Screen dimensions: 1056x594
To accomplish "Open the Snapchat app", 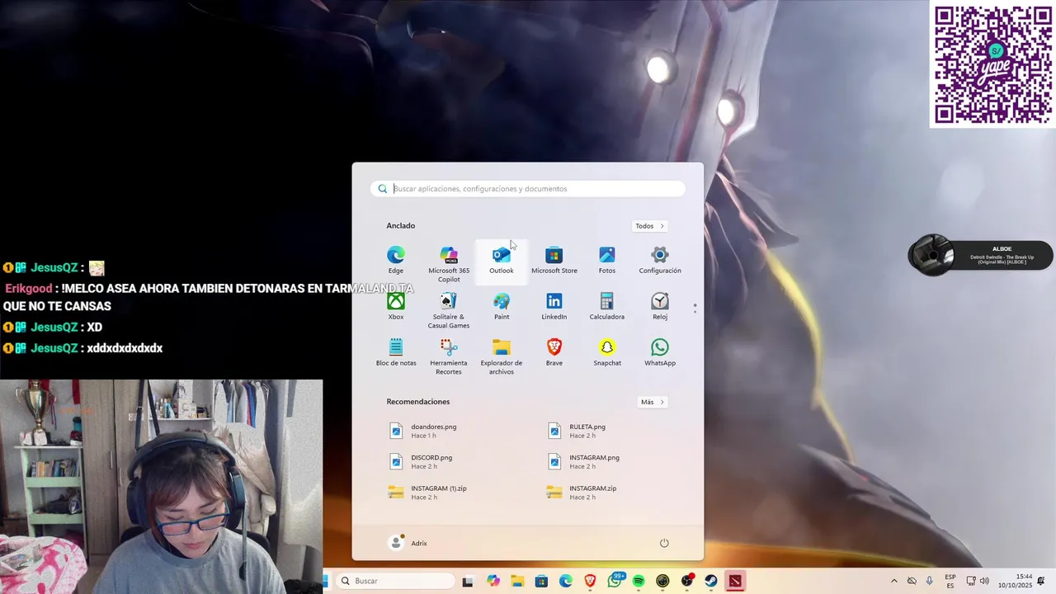I will point(607,353).
